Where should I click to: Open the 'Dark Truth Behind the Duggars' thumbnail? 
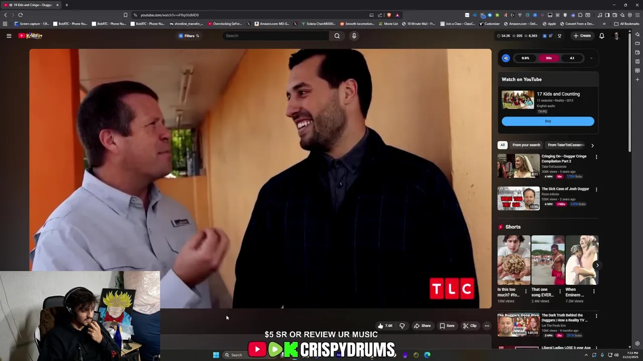coord(518,325)
